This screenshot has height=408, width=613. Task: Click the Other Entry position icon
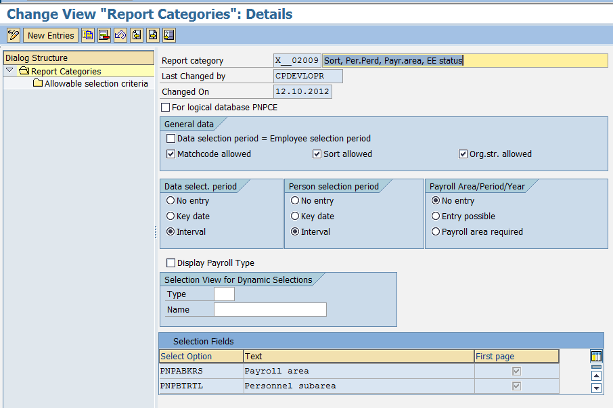pos(169,35)
